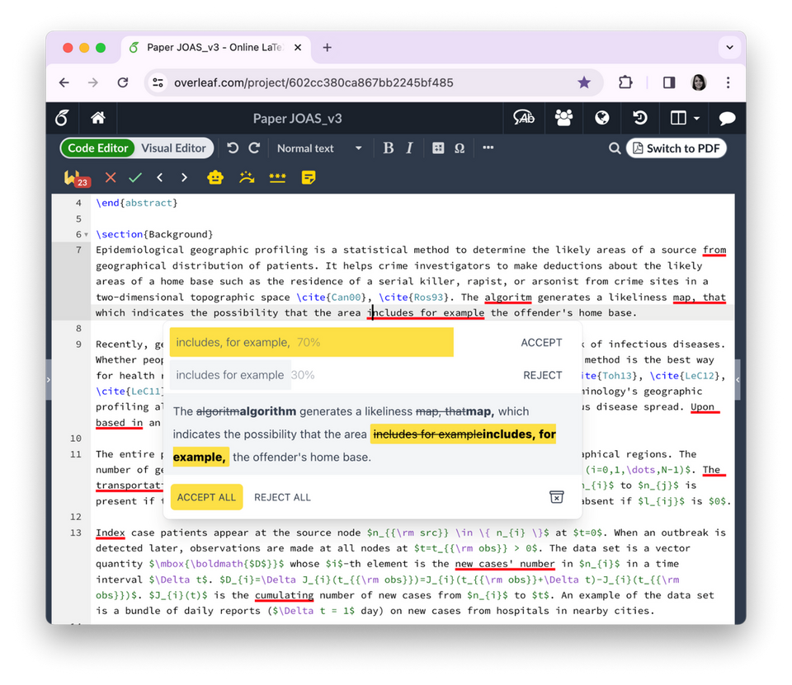
Task: Click the \cite{Can00} citation
Action: [x=332, y=298]
